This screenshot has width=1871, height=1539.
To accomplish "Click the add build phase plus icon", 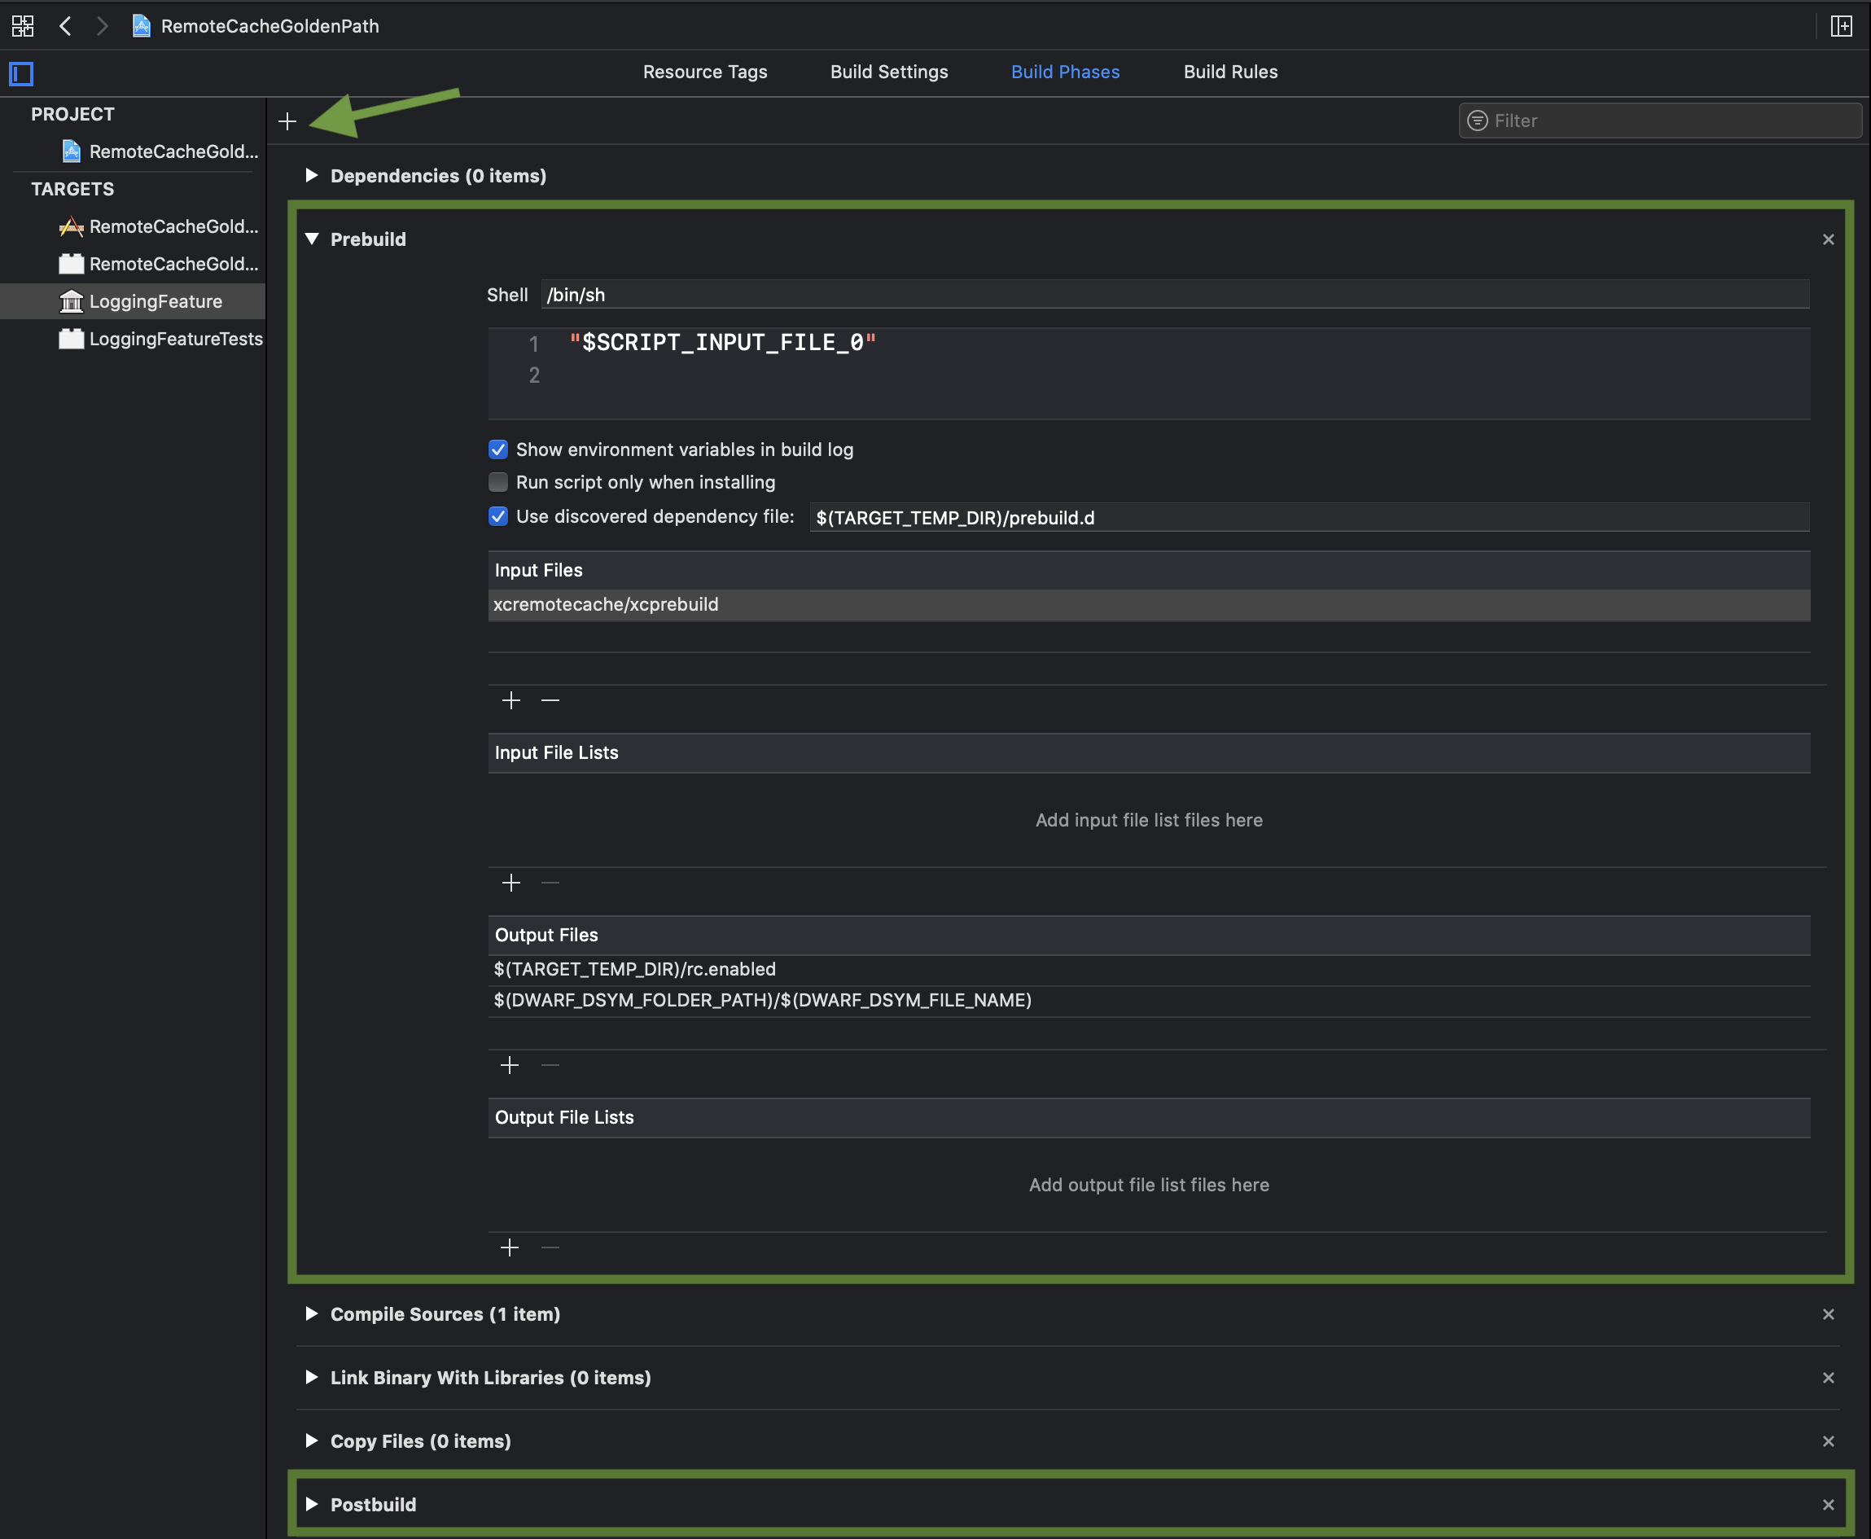I will (287, 121).
